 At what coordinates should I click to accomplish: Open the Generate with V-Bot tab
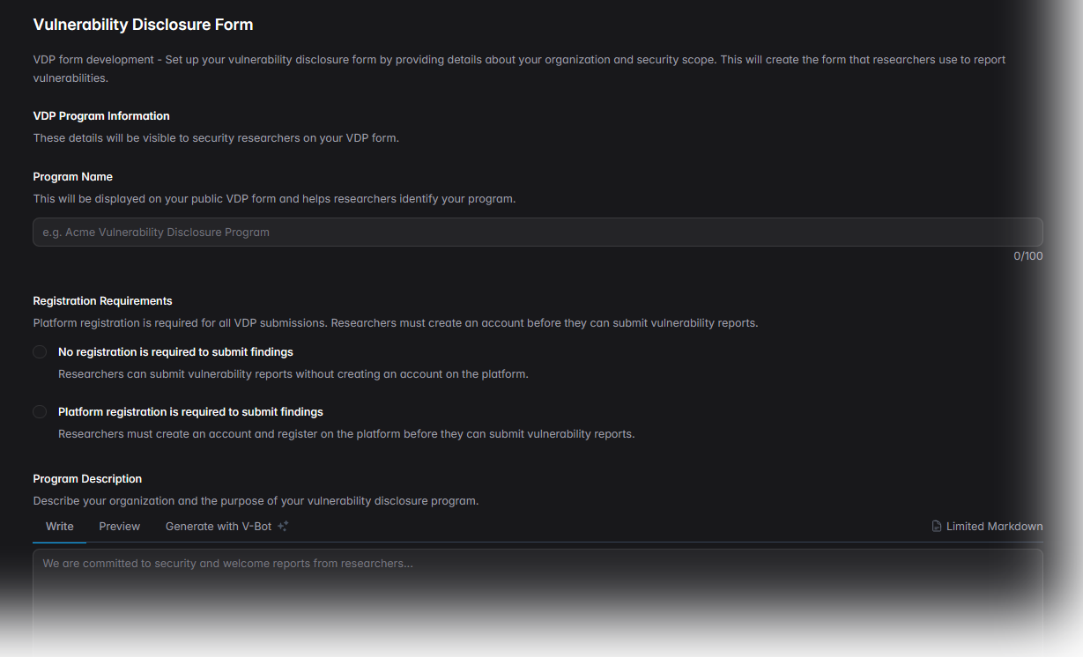click(x=219, y=527)
